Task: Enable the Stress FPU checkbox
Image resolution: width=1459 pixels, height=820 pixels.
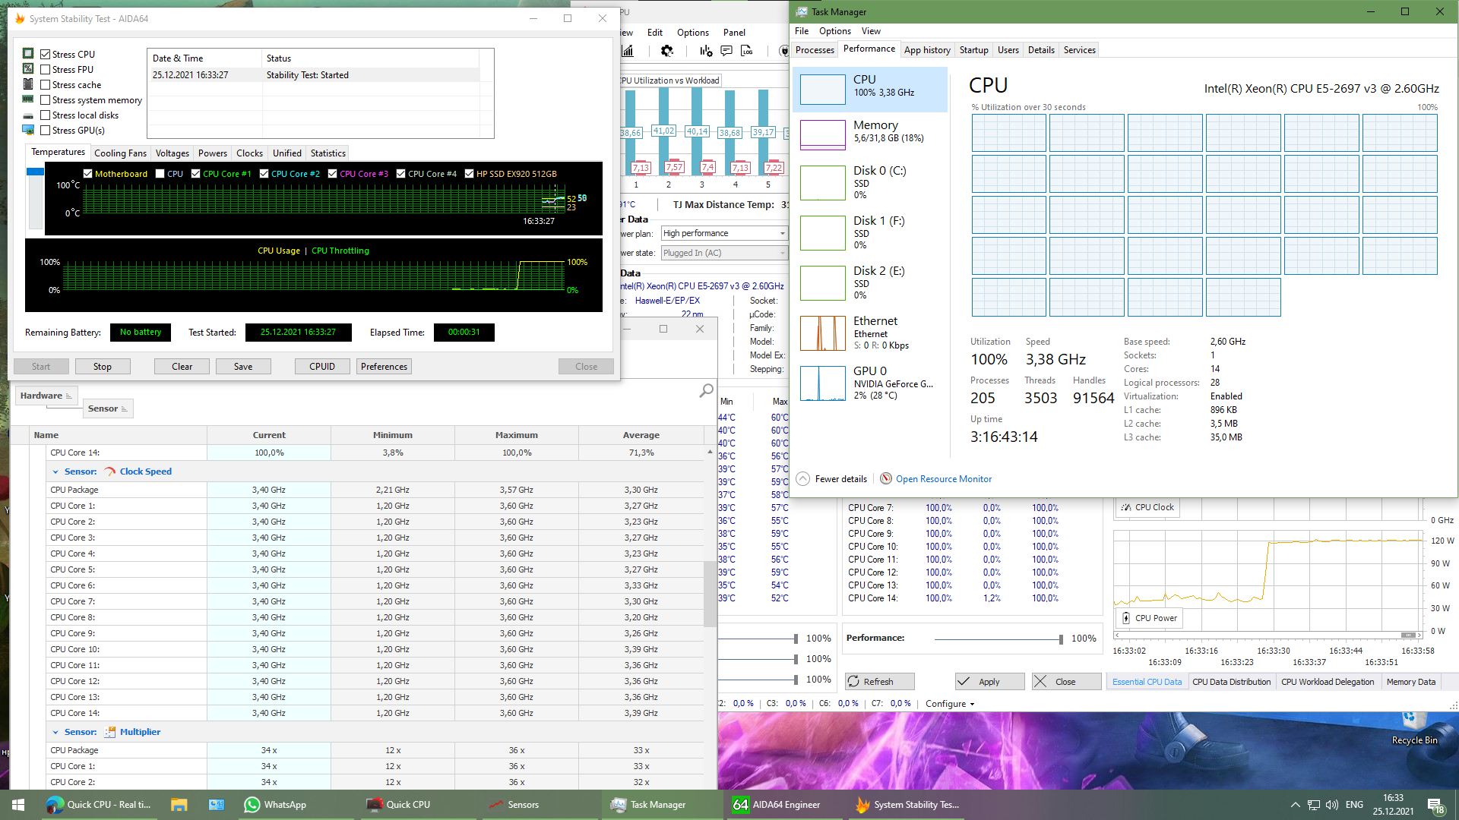Action: tap(46, 70)
